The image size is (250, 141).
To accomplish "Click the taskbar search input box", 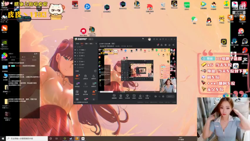I will 27,138.
